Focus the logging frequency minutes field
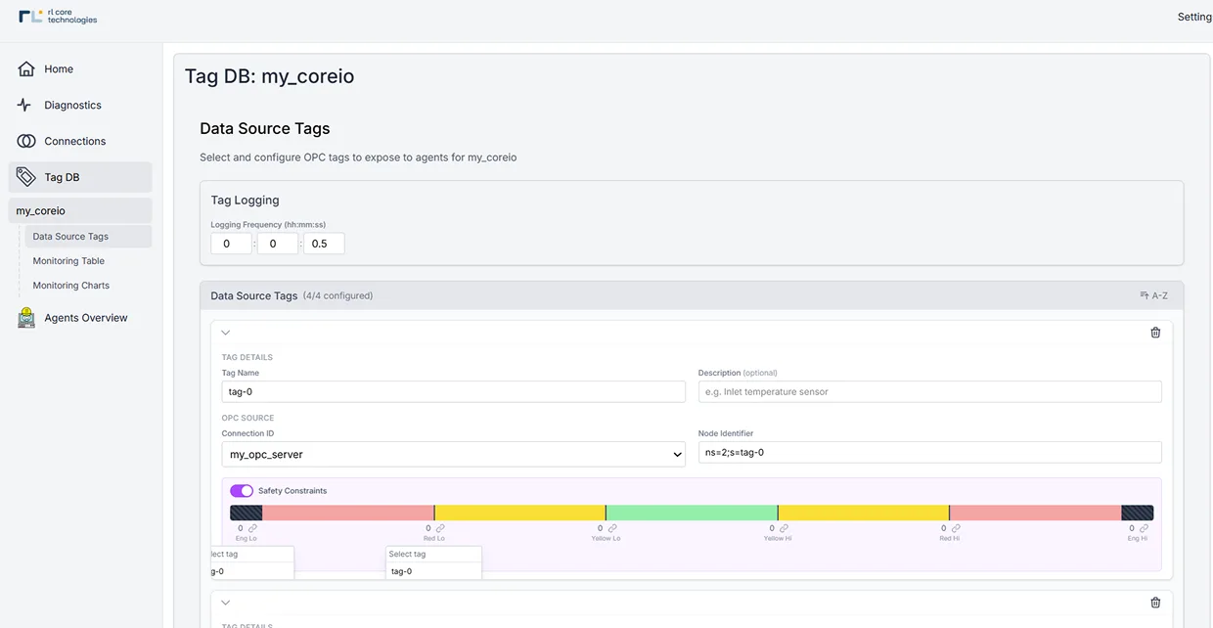Image resolution: width=1213 pixels, height=628 pixels. pos(278,244)
